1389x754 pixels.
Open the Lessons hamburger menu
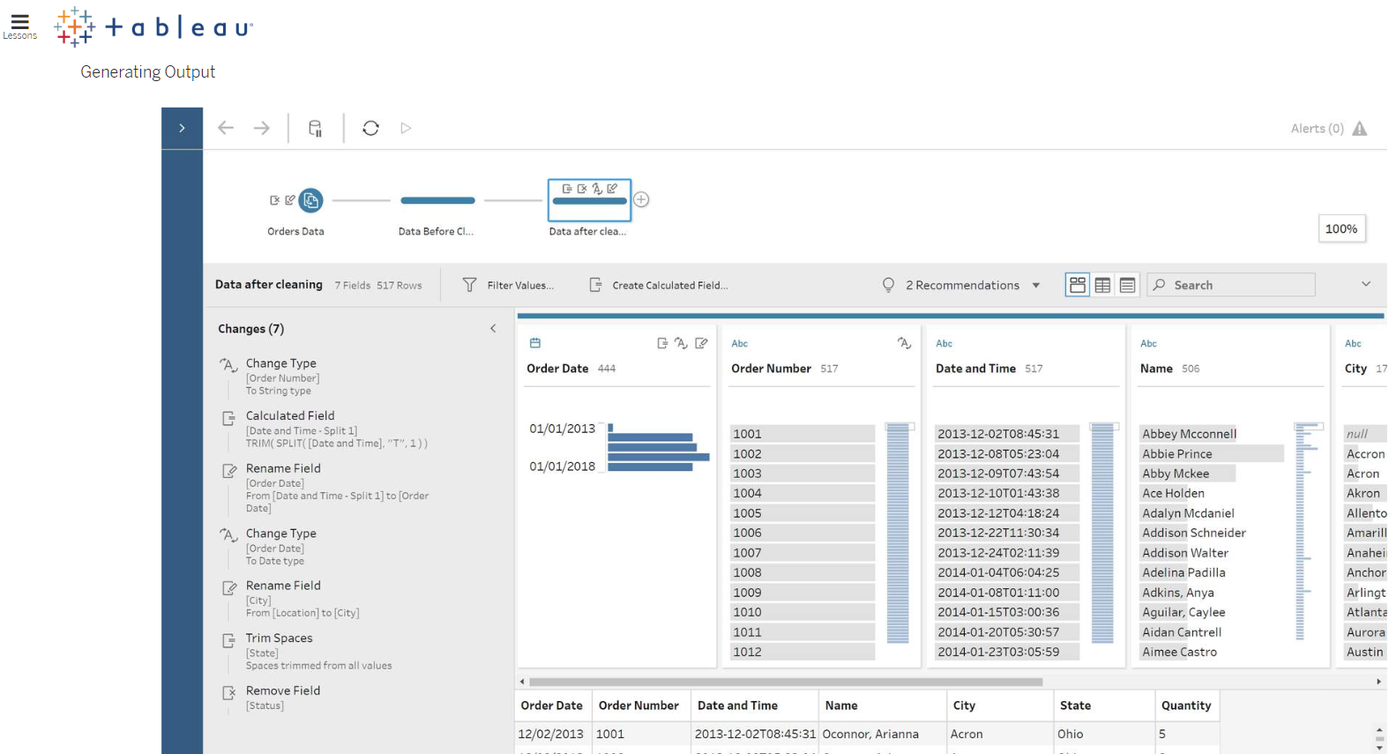click(x=19, y=26)
